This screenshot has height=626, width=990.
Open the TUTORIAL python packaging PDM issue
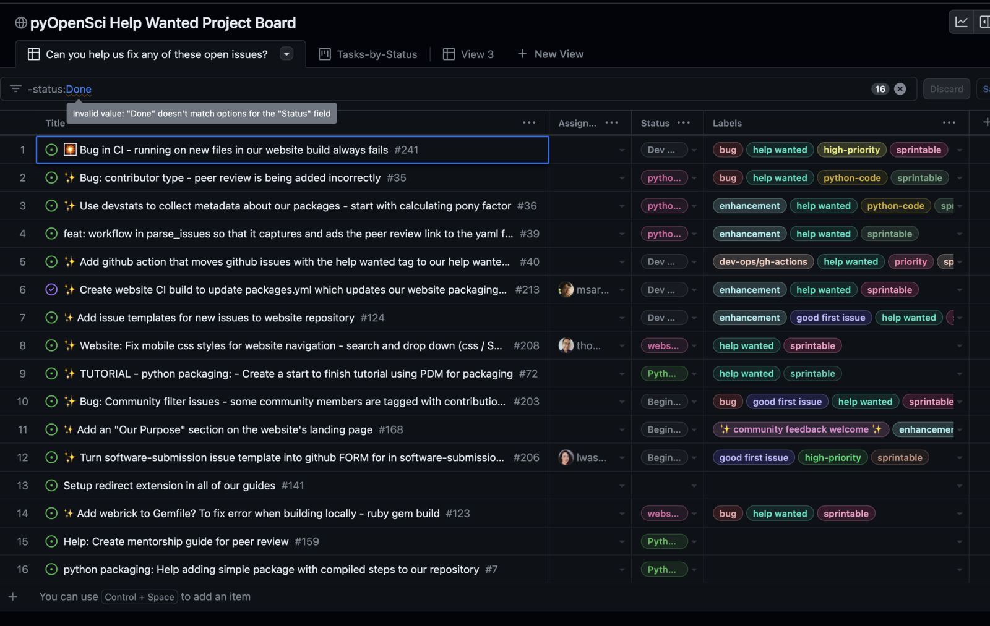296,373
